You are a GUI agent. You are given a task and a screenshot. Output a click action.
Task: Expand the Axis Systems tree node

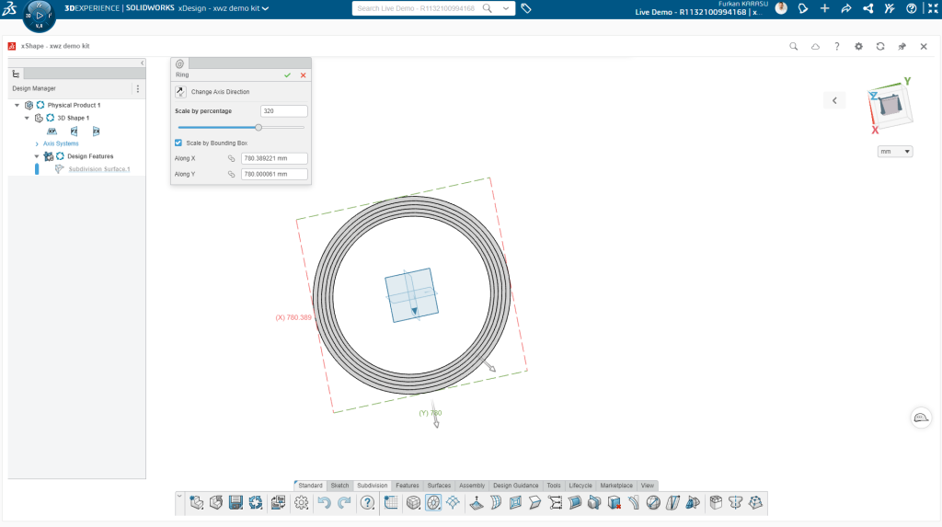[x=37, y=143]
